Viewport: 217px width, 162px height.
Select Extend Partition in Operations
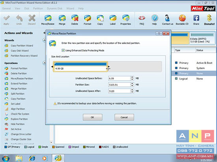pyautogui.click(x=19, y=84)
